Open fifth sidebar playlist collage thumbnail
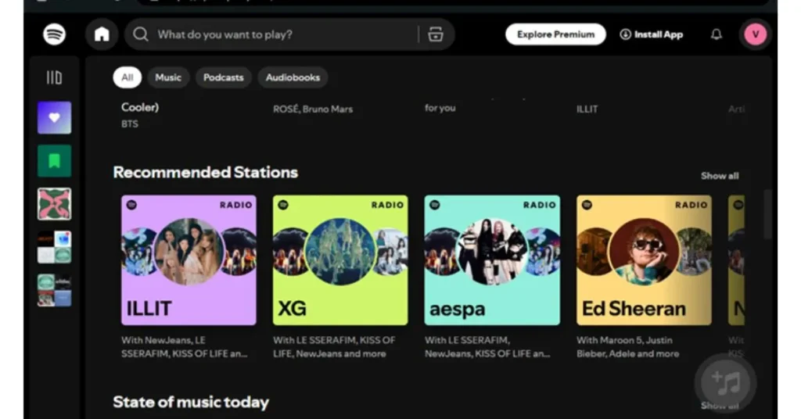This screenshot has width=801, height=419. [x=54, y=290]
